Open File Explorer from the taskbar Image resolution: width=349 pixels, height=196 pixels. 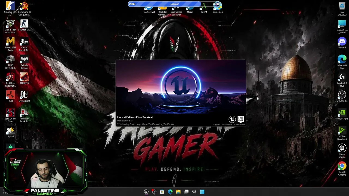[x=178, y=192]
